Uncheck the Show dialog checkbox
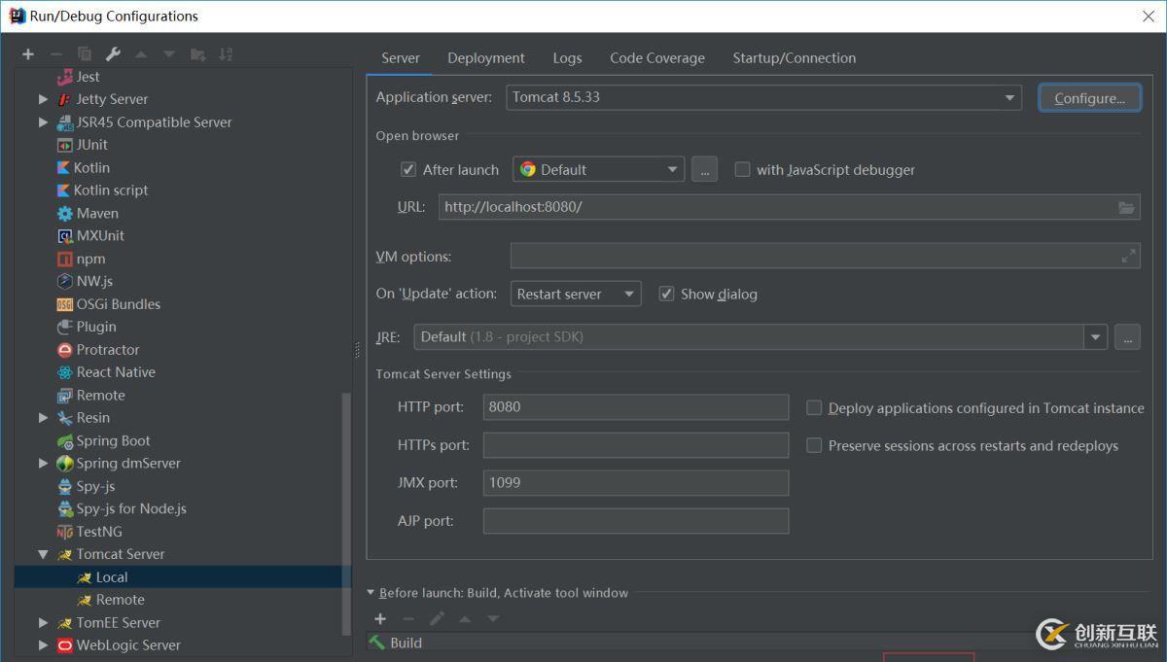Screen dimensions: 1167x662 coord(666,293)
